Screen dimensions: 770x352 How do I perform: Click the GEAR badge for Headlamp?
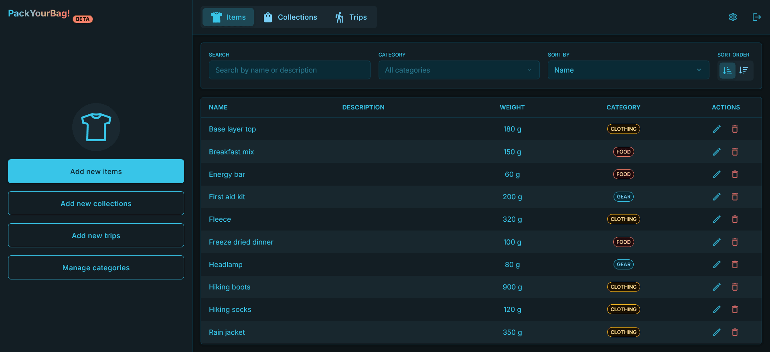tap(623, 265)
